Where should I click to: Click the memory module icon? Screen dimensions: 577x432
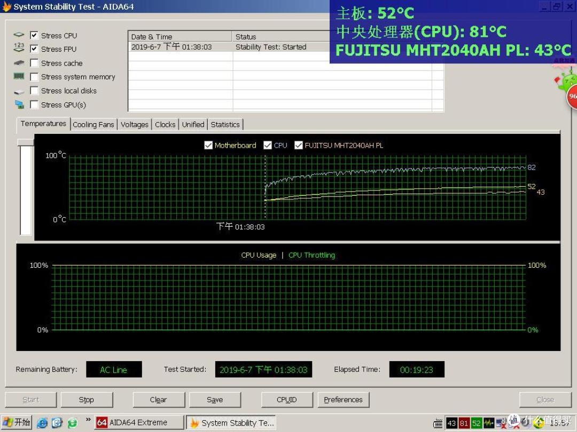coord(19,76)
